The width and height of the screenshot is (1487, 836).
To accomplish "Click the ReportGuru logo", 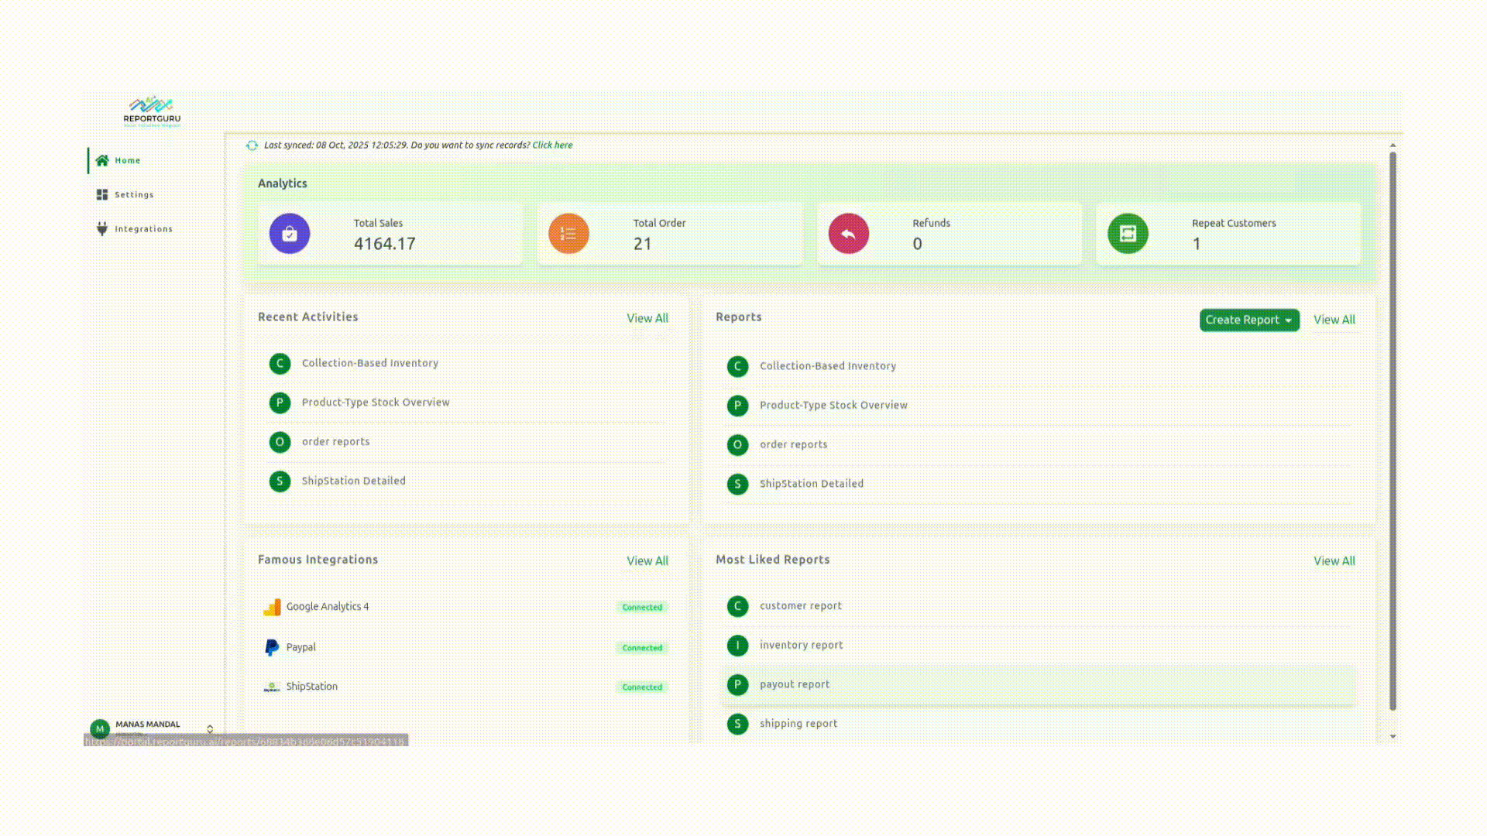I will click(152, 111).
